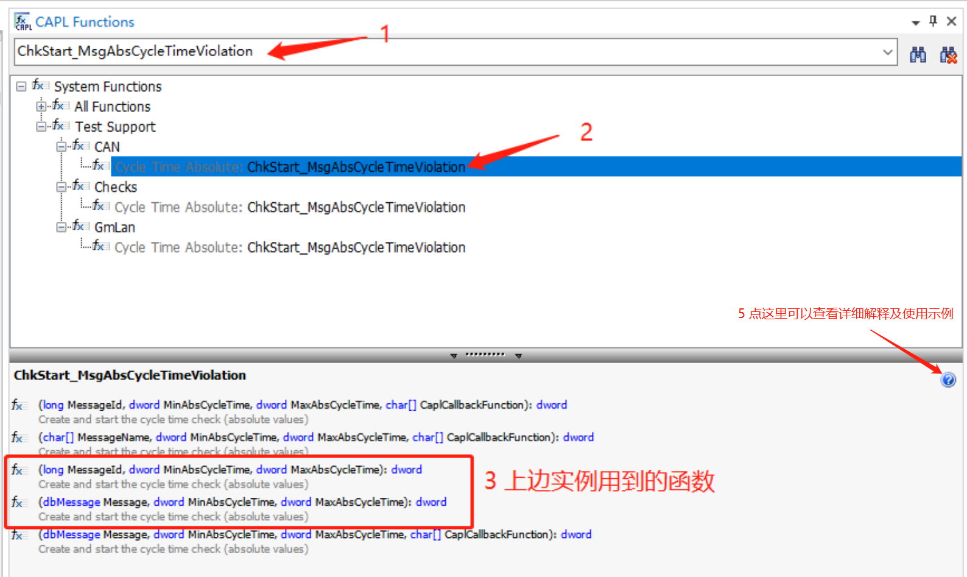Click fx icon of first overload

point(19,405)
